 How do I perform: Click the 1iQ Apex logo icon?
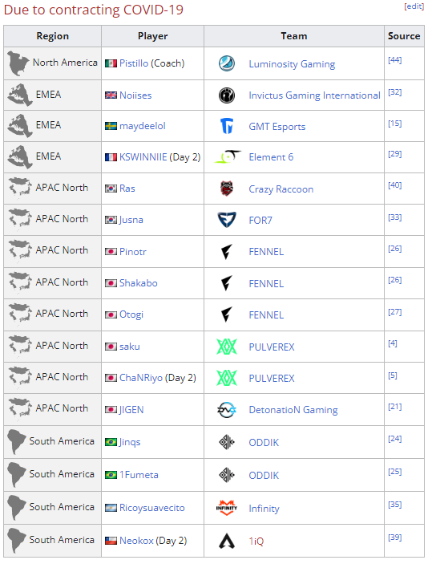pyautogui.click(x=227, y=541)
